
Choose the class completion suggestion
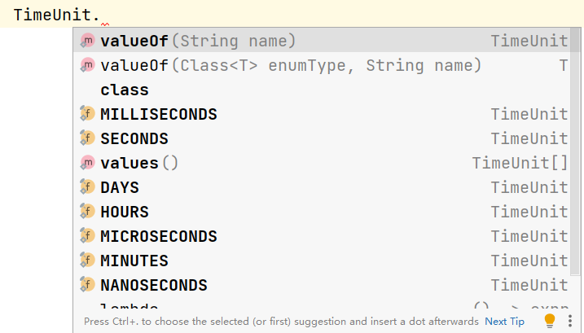coord(125,90)
